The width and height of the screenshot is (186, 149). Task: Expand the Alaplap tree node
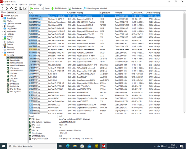click(2, 21)
